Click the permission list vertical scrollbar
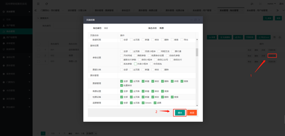Viewport: 285px width, 136px height. point(197,52)
